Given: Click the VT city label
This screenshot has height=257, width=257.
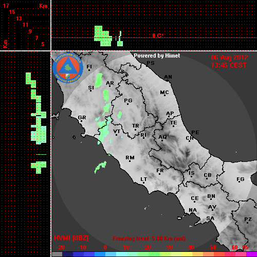Looking at the screenshot, I should coord(117,132).
